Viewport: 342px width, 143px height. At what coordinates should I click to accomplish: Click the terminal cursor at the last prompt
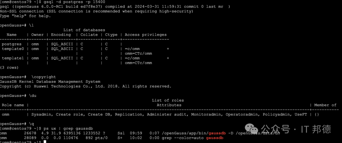coord(45,142)
